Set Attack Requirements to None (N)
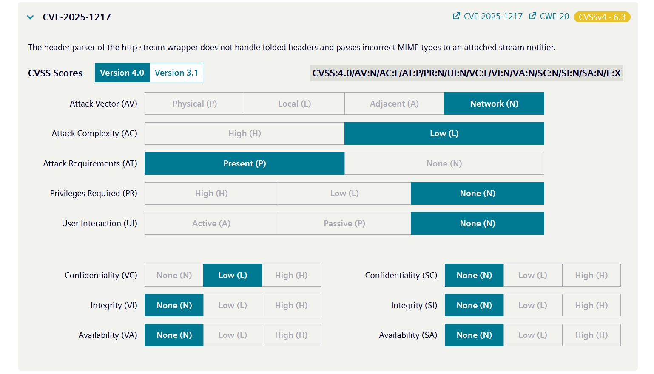The image size is (654, 374). (444, 163)
